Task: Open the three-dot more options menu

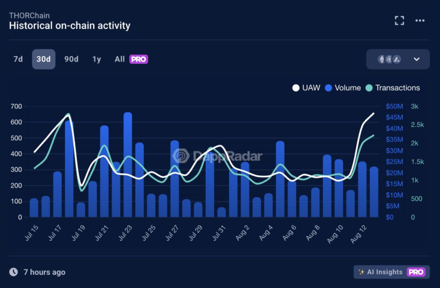Action: (x=420, y=20)
